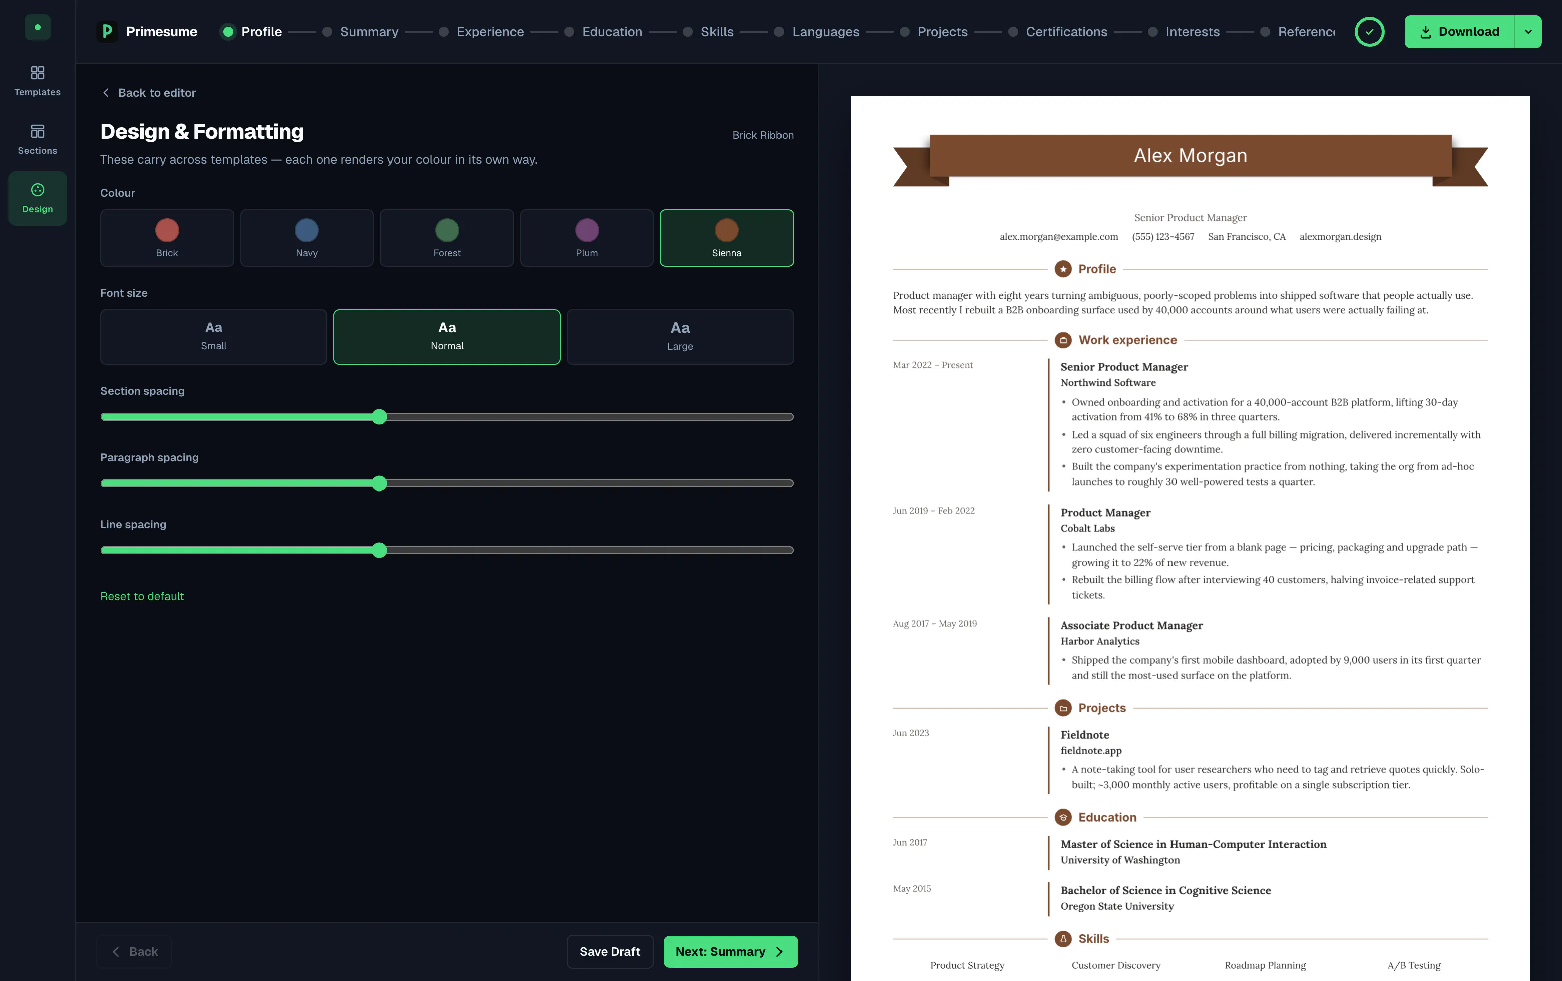Open the Templates sidebar panel
1562x981 pixels.
pyautogui.click(x=37, y=81)
